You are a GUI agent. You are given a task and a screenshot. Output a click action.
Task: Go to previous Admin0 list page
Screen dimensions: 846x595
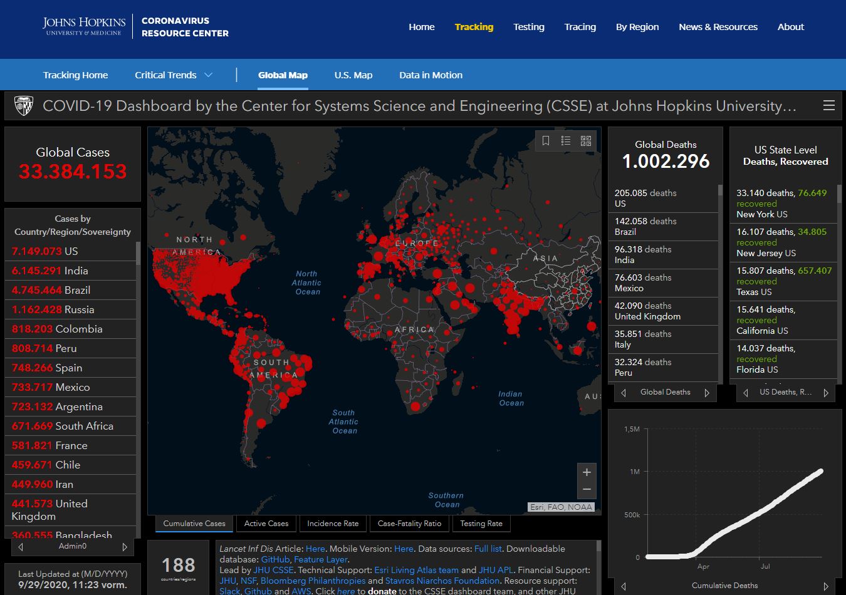pyautogui.click(x=21, y=547)
